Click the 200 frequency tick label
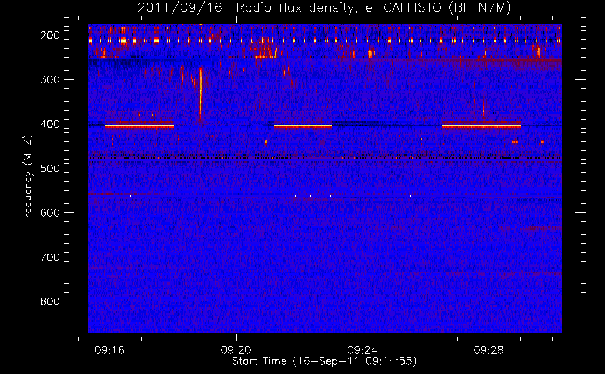The height and width of the screenshot is (374, 605). pos(50,35)
